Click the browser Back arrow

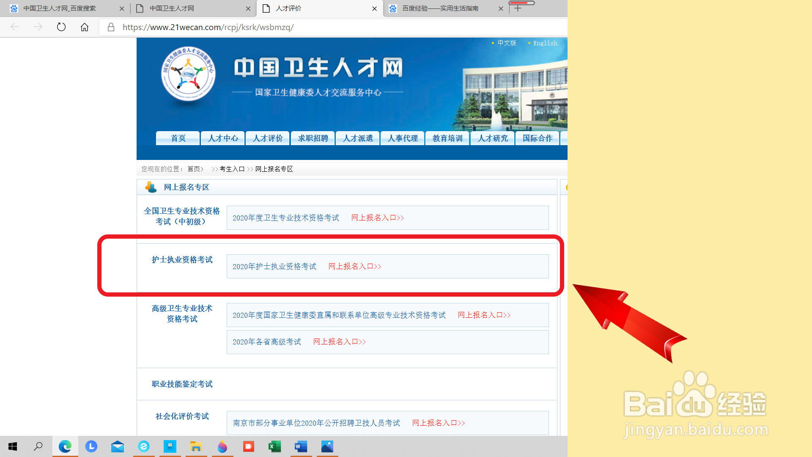pos(15,27)
